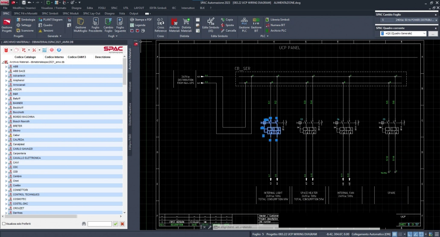
Task: Click the search field beside the binoculars
Action: click(x=100, y=224)
